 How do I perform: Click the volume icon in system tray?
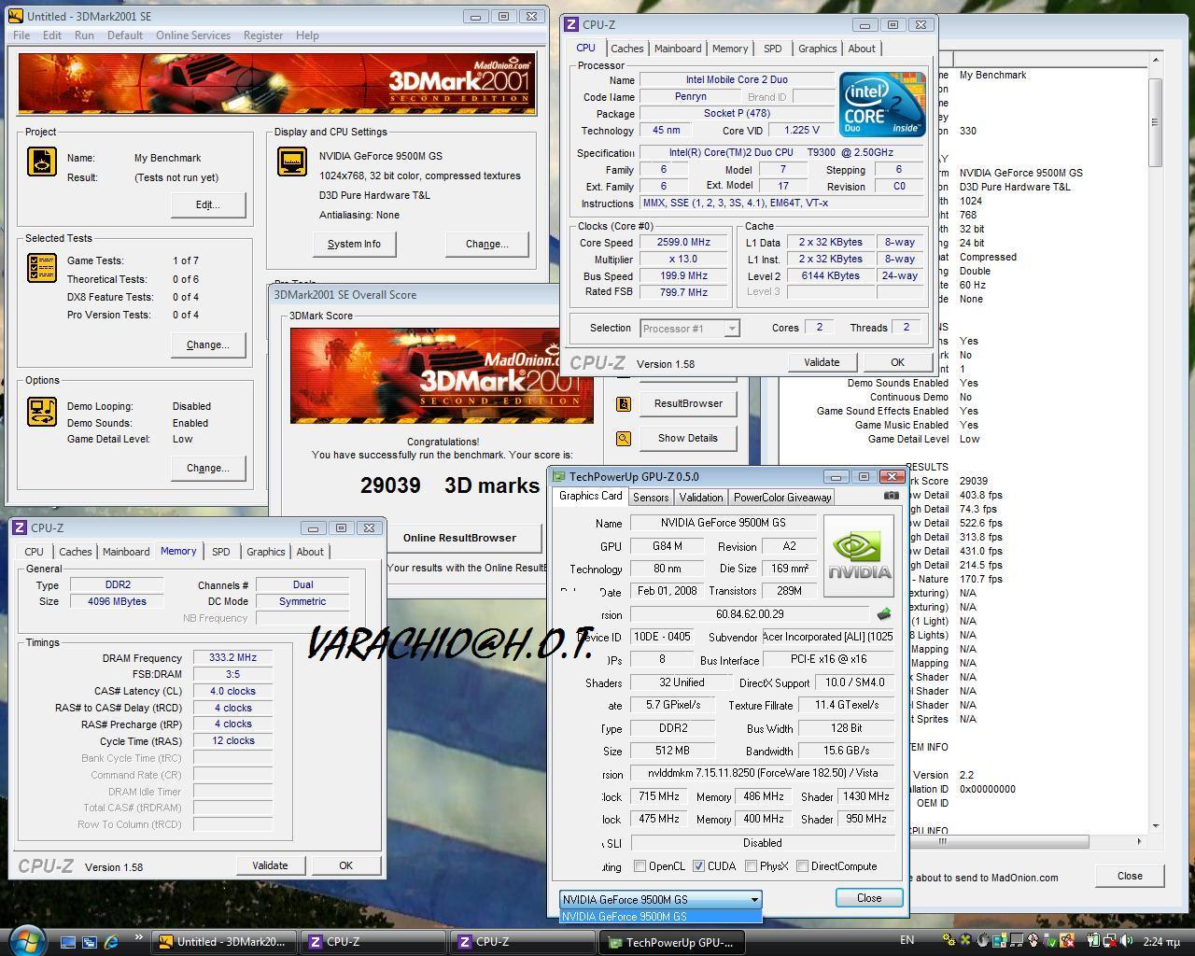pyautogui.click(x=1128, y=941)
